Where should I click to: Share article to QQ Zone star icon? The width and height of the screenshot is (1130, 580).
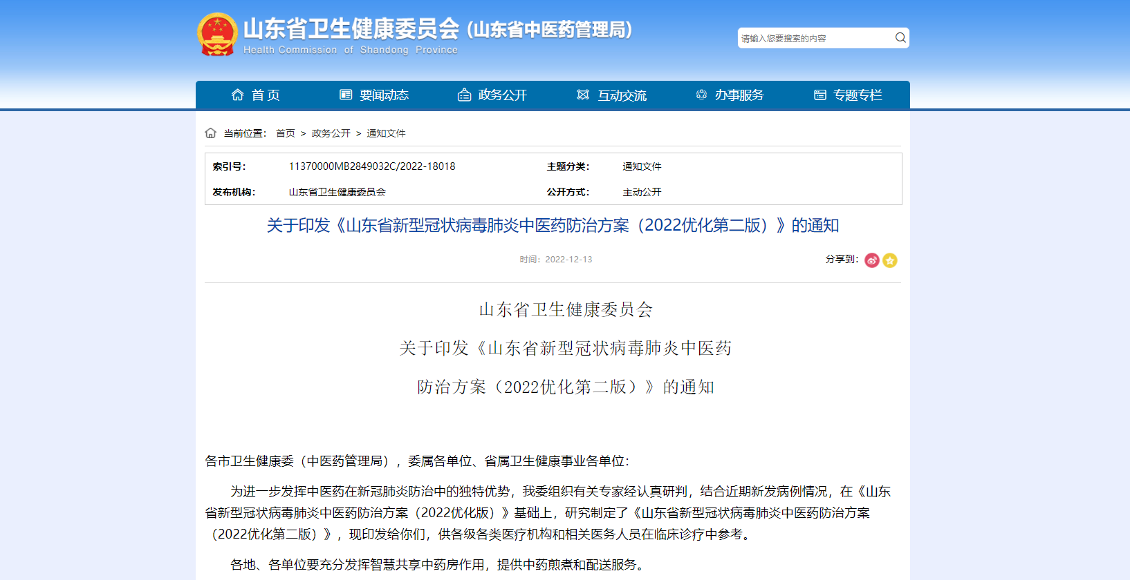pyautogui.click(x=890, y=260)
